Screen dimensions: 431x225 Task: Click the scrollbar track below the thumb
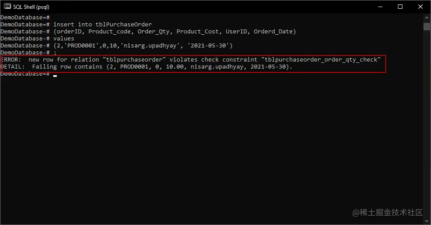(427, 123)
